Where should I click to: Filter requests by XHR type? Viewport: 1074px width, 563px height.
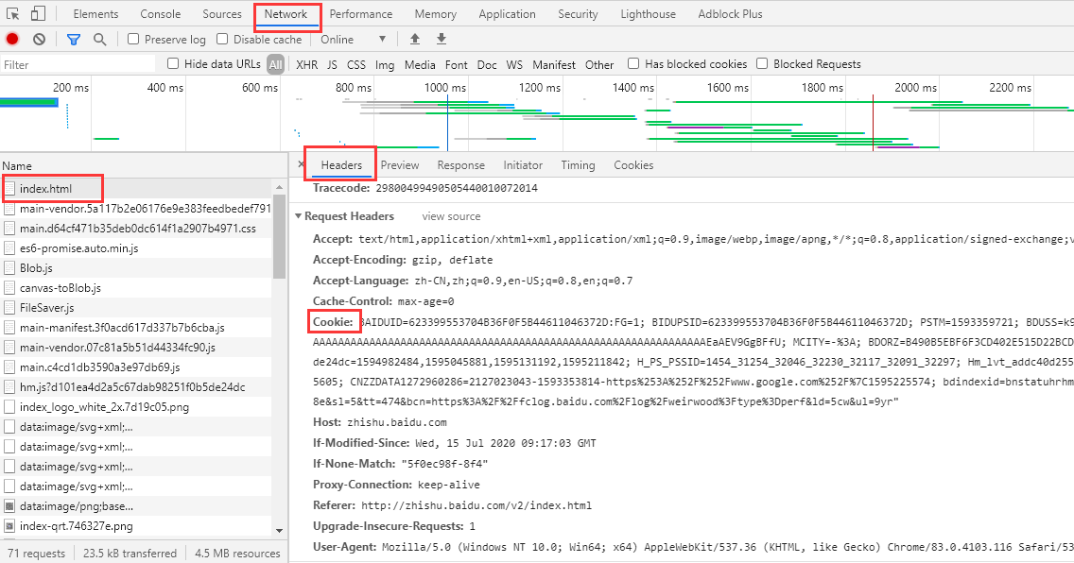click(x=306, y=65)
